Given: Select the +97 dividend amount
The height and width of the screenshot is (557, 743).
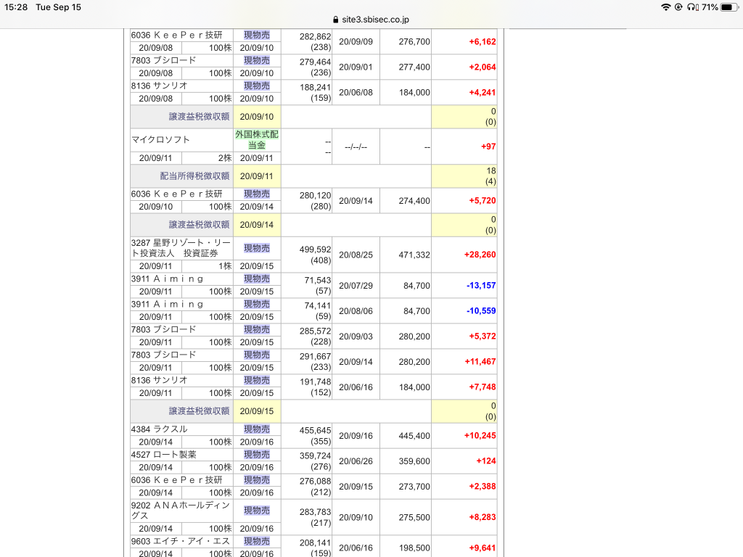Looking at the screenshot, I should [488, 147].
